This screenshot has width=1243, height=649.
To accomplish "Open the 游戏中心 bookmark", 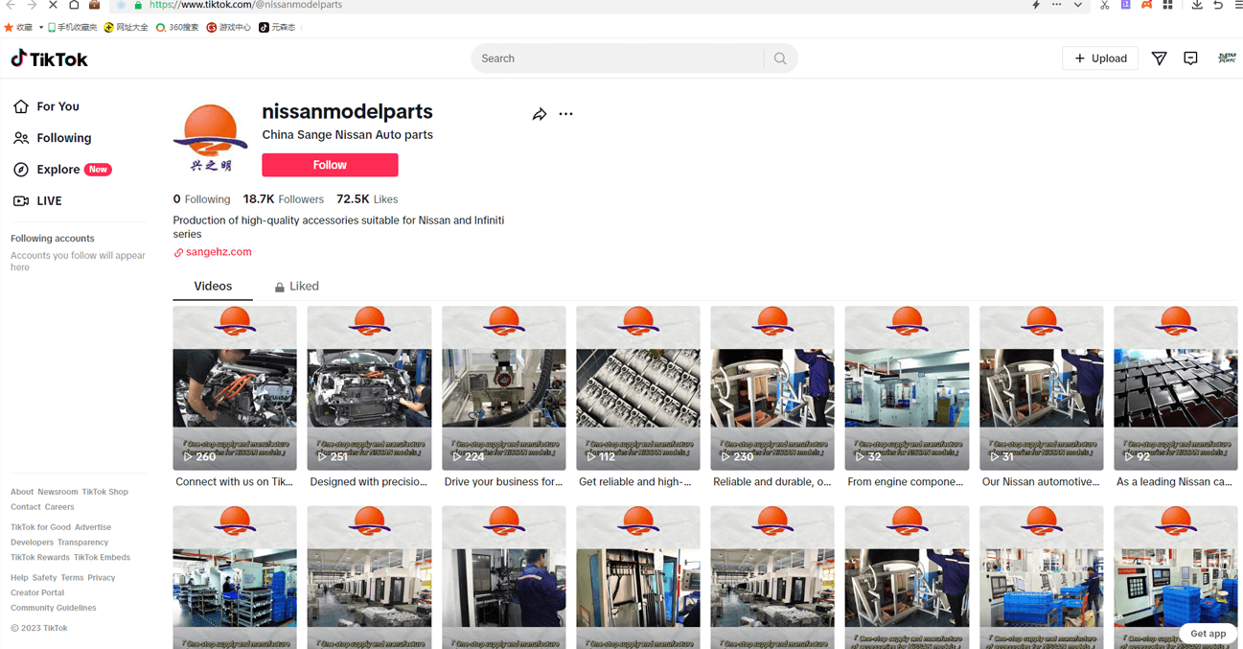I will (x=229, y=28).
